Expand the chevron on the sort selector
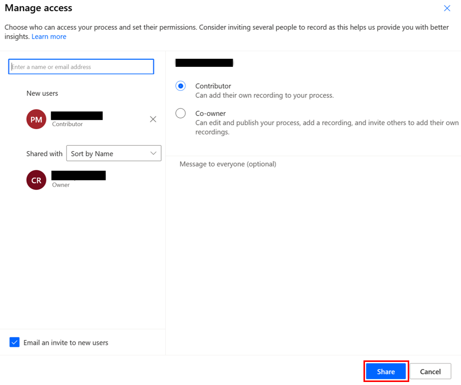Viewport: 461px width, 385px height. click(x=154, y=153)
